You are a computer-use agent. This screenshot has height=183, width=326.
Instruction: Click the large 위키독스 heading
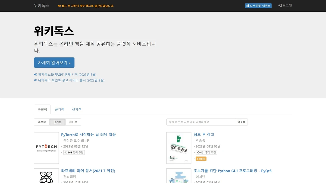tap(54, 31)
